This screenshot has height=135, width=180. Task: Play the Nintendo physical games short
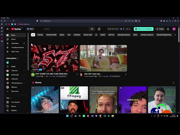click(x=103, y=100)
